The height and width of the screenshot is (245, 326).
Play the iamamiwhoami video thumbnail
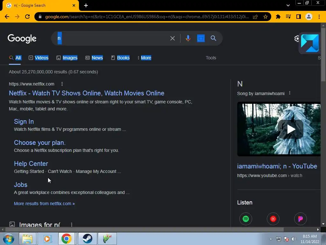pos(290,129)
